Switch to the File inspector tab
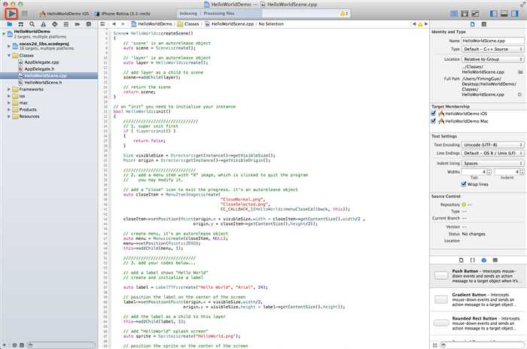The width and height of the screenshot is (527, 349). pyautogui.click(x=473, y=24)
